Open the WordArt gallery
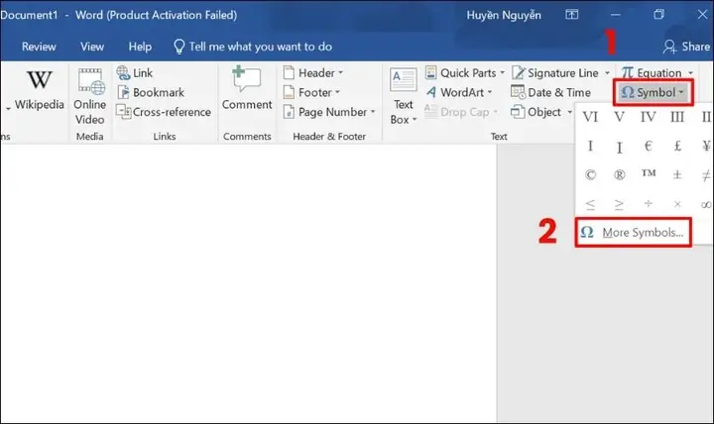This screenshot has height=424, width=714. (459, 92)
